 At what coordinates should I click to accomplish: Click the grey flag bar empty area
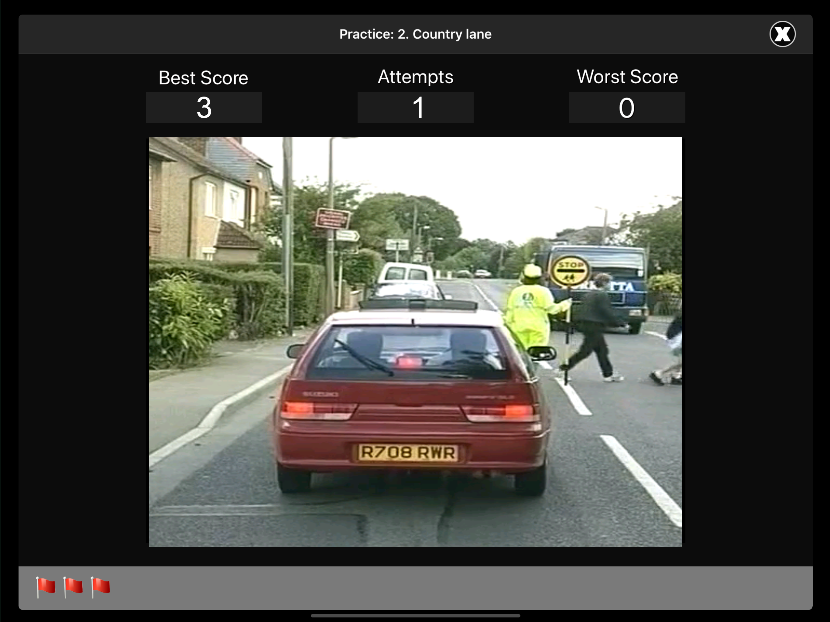tap(450, 587)
